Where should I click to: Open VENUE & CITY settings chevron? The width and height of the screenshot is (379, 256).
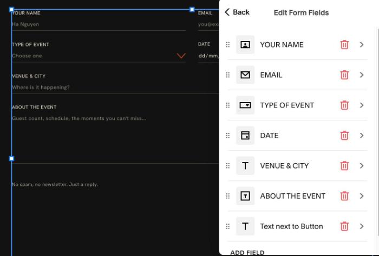point(362,166)
